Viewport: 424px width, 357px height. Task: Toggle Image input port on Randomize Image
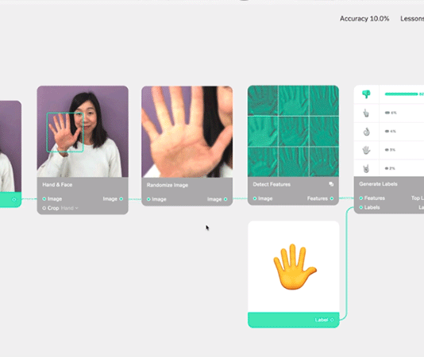pos(148,199)
